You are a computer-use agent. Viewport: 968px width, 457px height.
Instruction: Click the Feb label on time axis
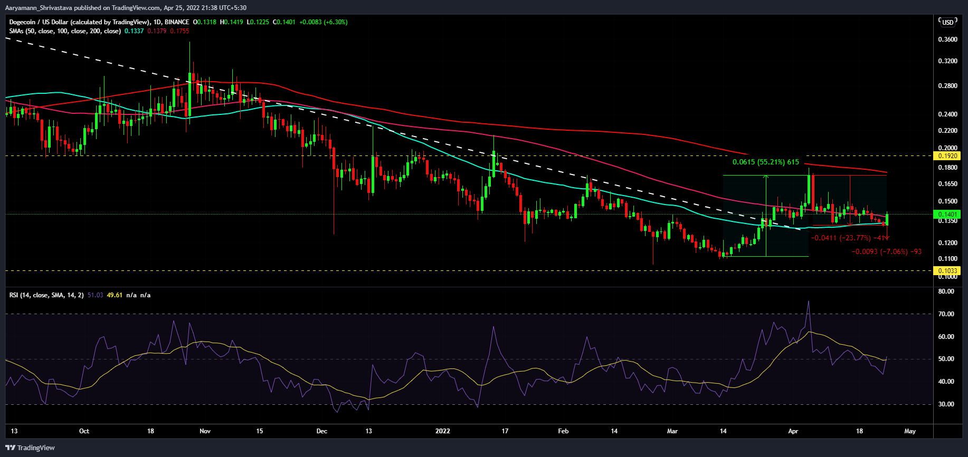[564, 431]
